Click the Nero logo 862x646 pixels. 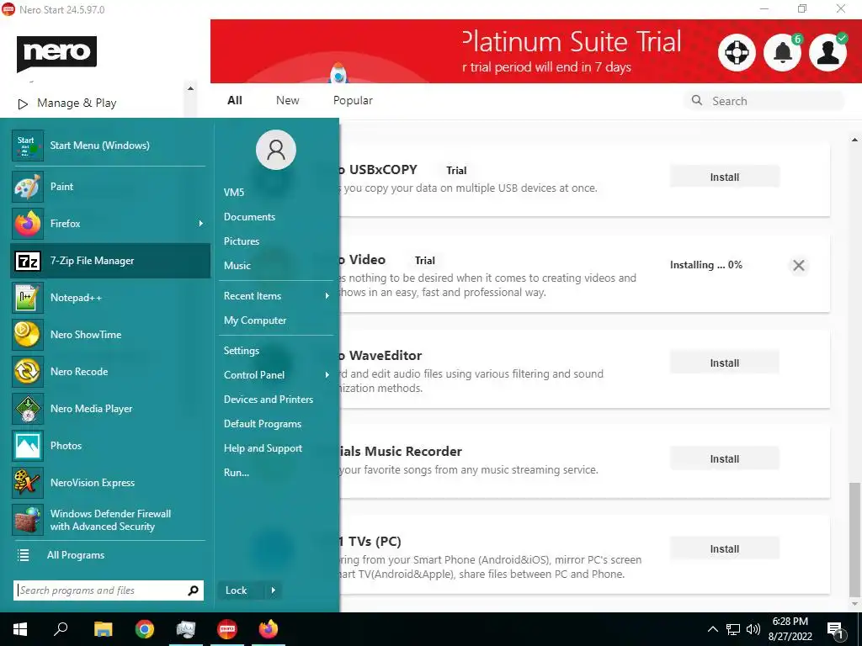point(56,53)
